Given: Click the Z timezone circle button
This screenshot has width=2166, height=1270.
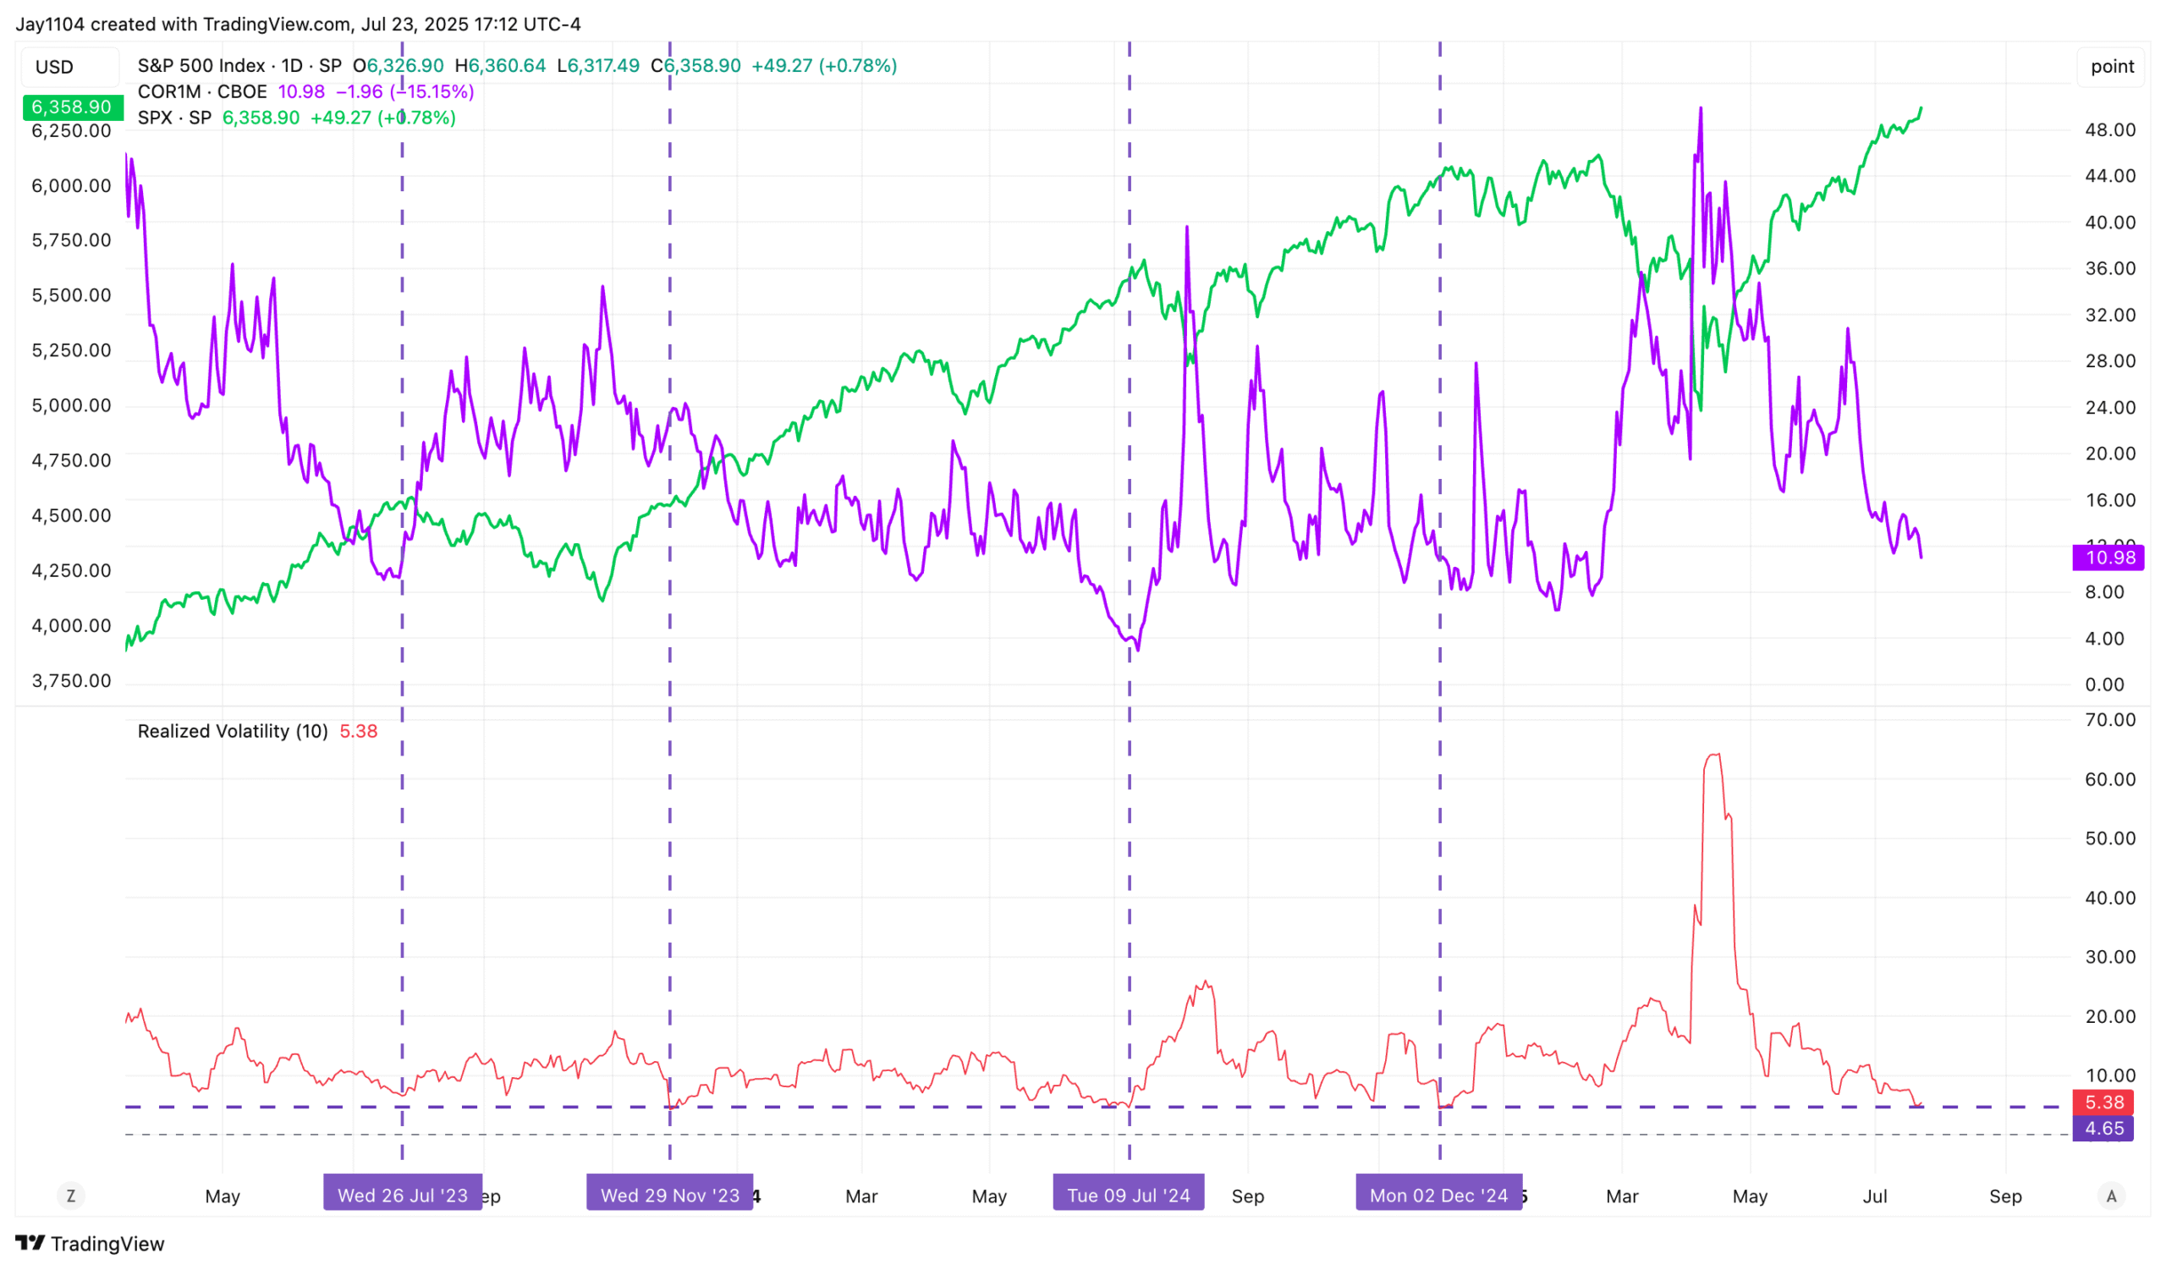Looking at the screenshot, I should (70, 1196).
